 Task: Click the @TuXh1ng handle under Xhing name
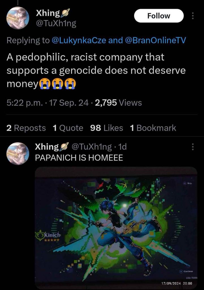click(x=56, y=24)
